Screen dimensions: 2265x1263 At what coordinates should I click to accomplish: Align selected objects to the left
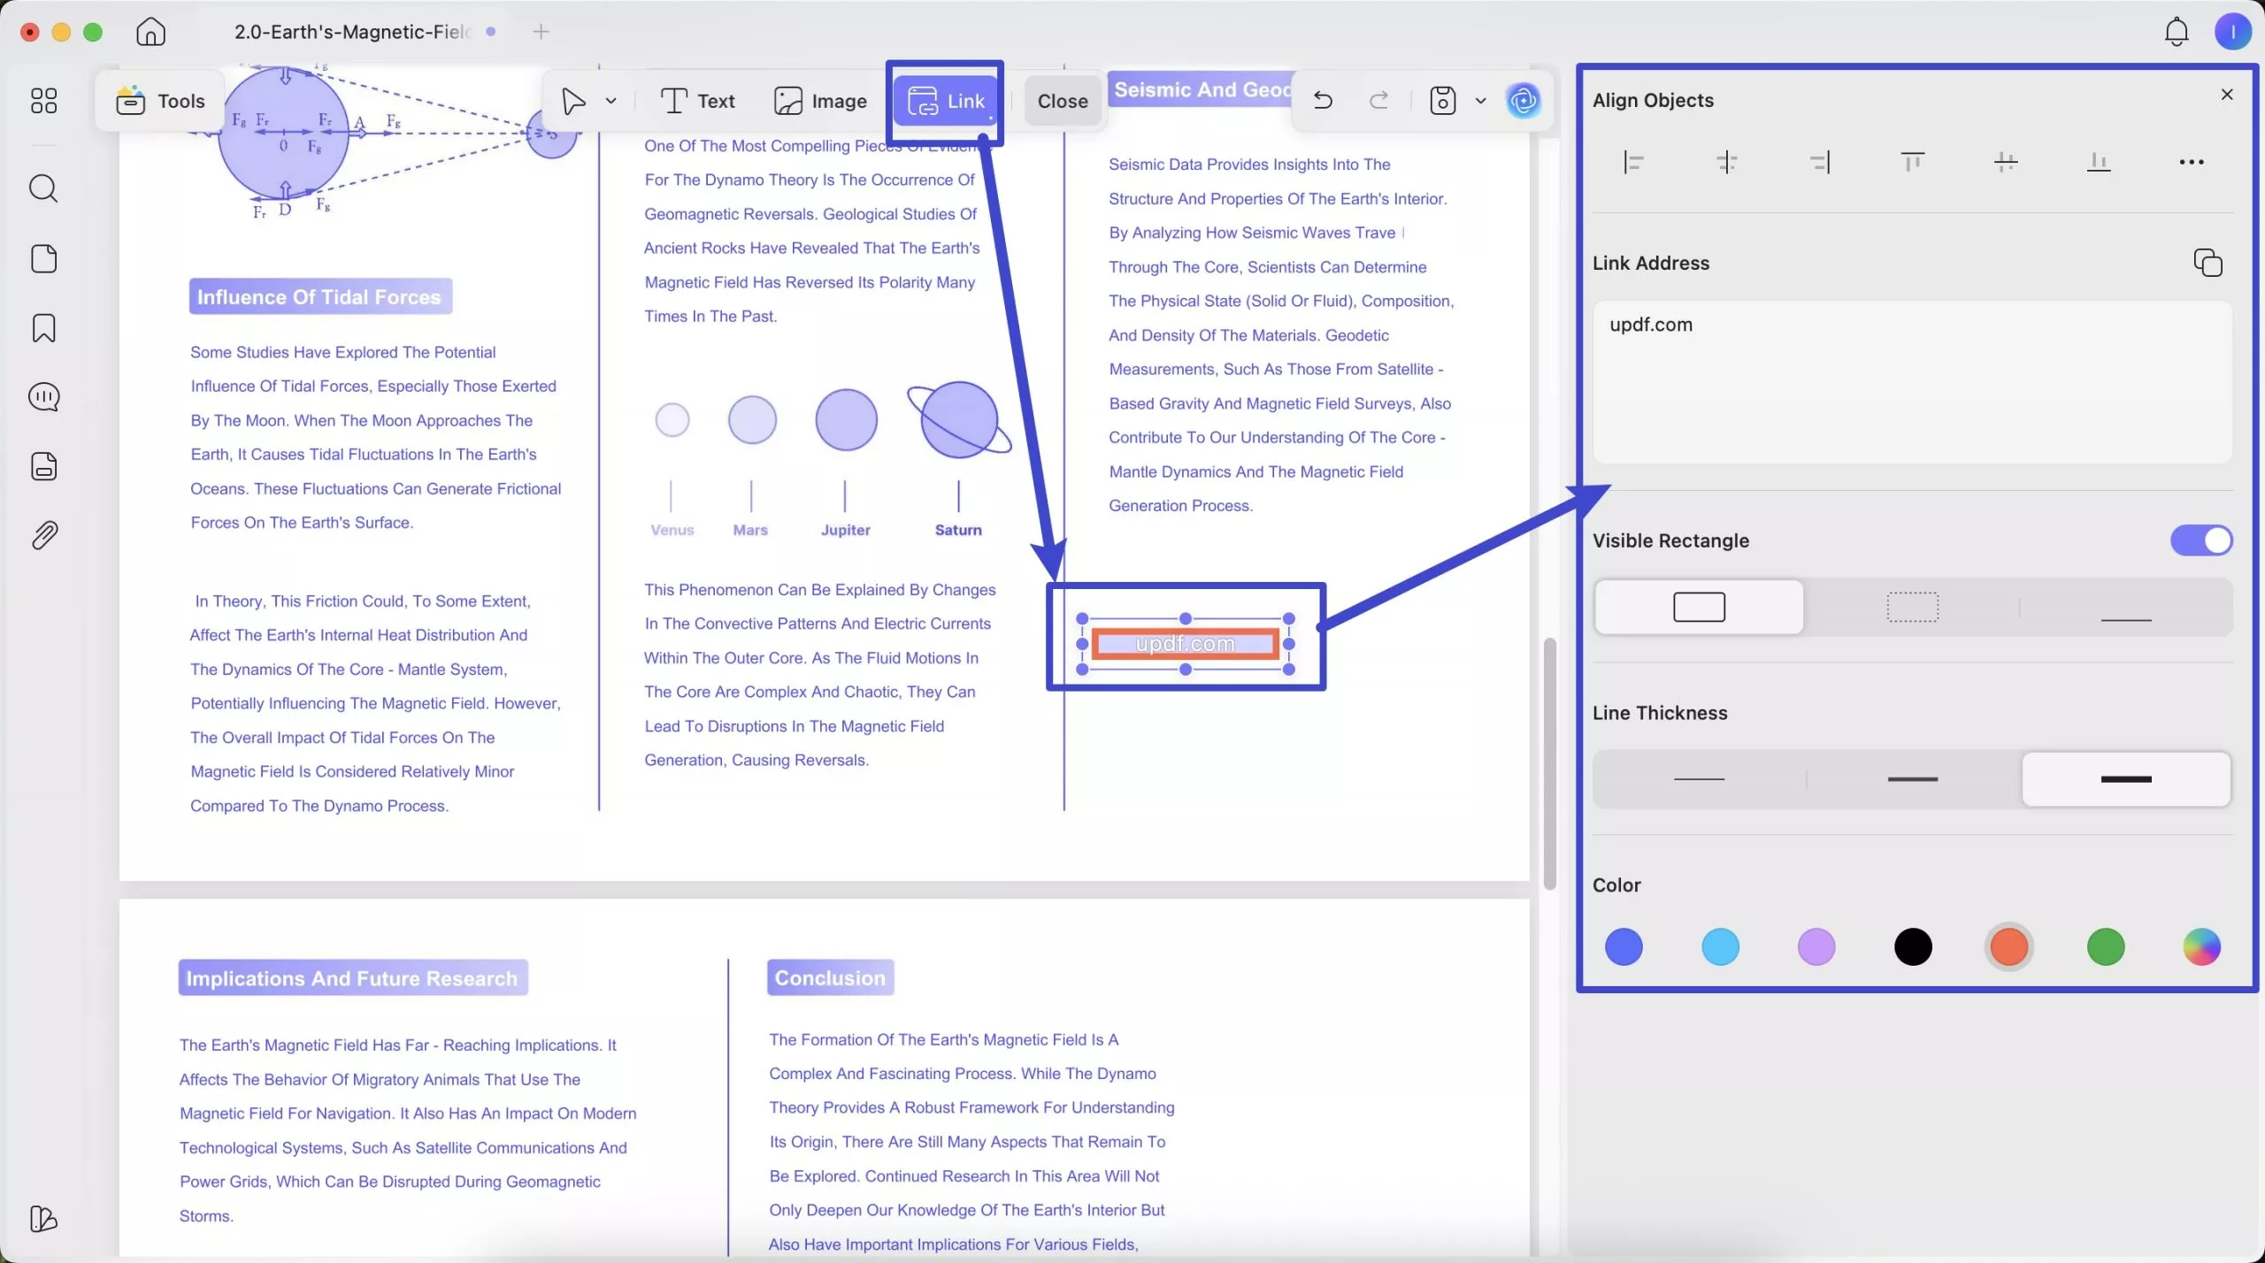coord(1632,161)
